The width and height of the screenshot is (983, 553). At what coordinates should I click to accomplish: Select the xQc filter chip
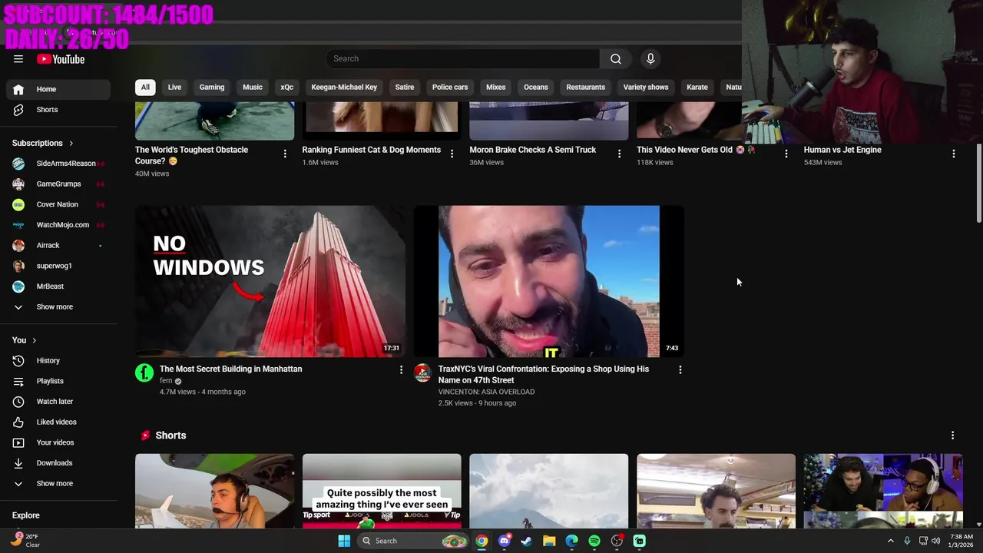(x=287, y=88)
